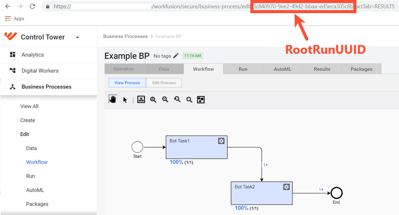This screenshot has height=215, width=399.
Task: Toggle the Edit Process mode
Action: 164,83
